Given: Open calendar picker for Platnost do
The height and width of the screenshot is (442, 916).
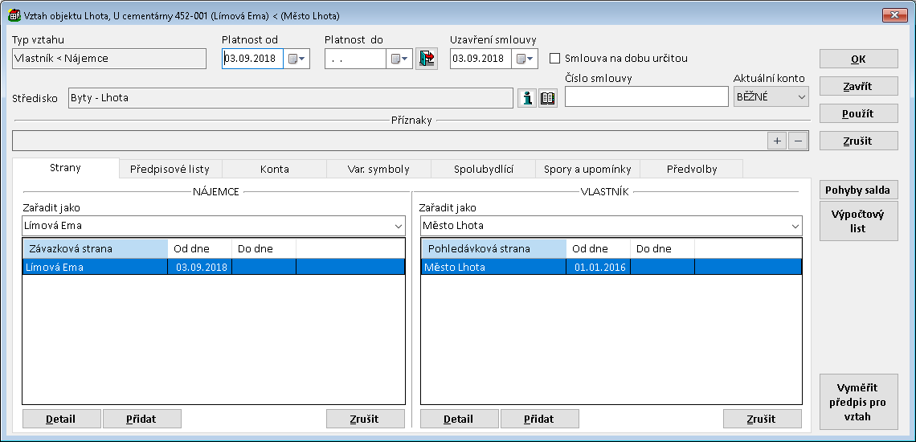Looking at the screenshot, I should [x=399, y=59].
